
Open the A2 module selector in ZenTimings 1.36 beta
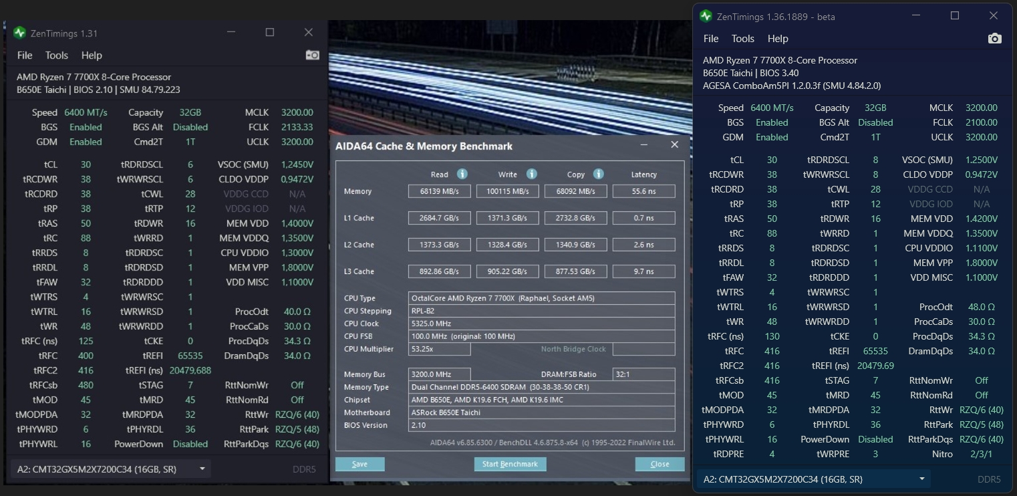(922, 479)
